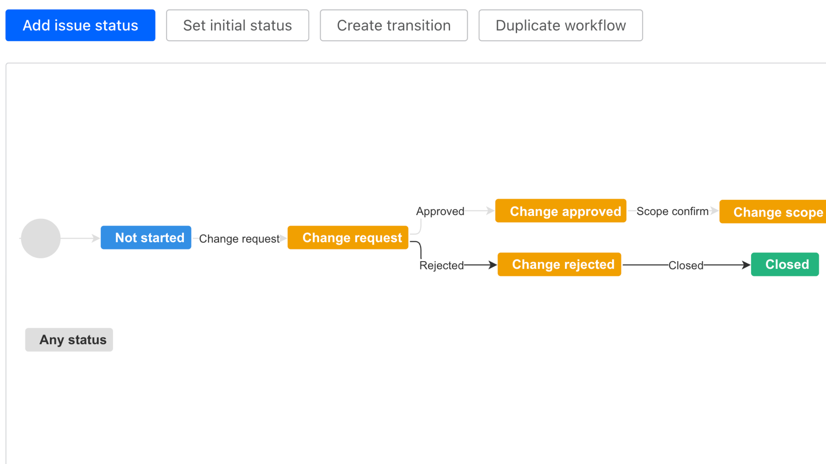Select the Not started status node
826x464 pixels.
tap(146, 238)
